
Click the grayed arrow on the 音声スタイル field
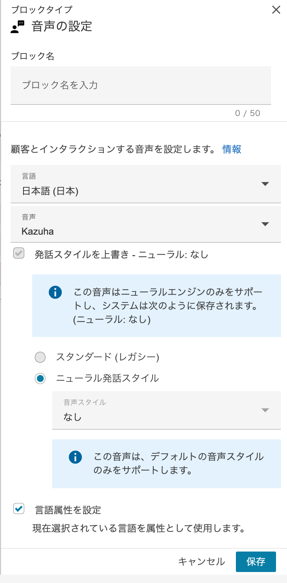point(266,411)
